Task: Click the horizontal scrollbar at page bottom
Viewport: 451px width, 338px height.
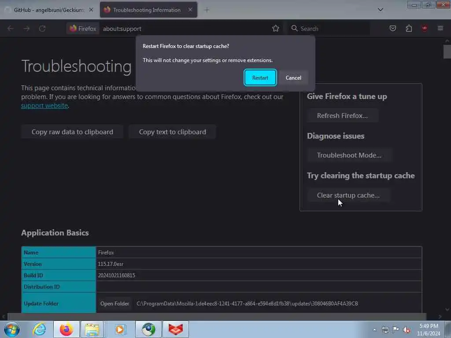Action: pyautogui.click(x=217, y=316)
